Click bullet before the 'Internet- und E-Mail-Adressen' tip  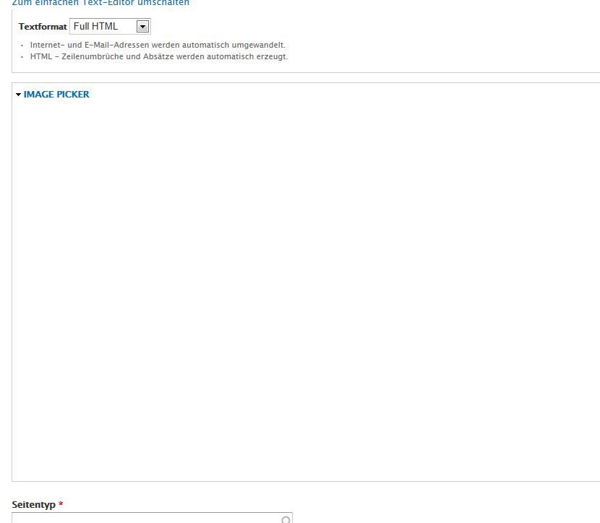22,46
